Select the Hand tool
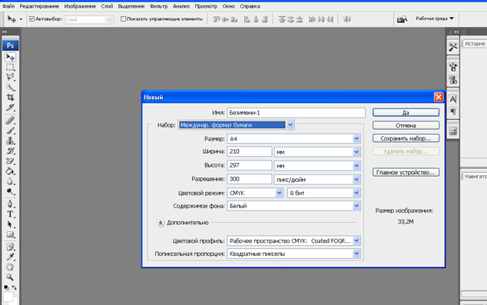Image resolution: width=487 pixels, height=305 pixels. click(x=10, y=267)
